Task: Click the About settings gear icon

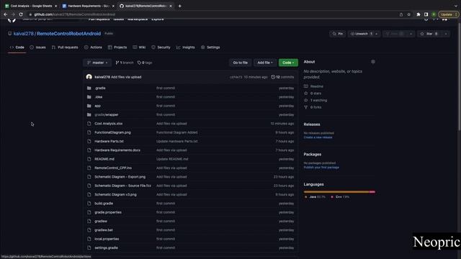Action: pyautogui.click(x=373, y=62)
